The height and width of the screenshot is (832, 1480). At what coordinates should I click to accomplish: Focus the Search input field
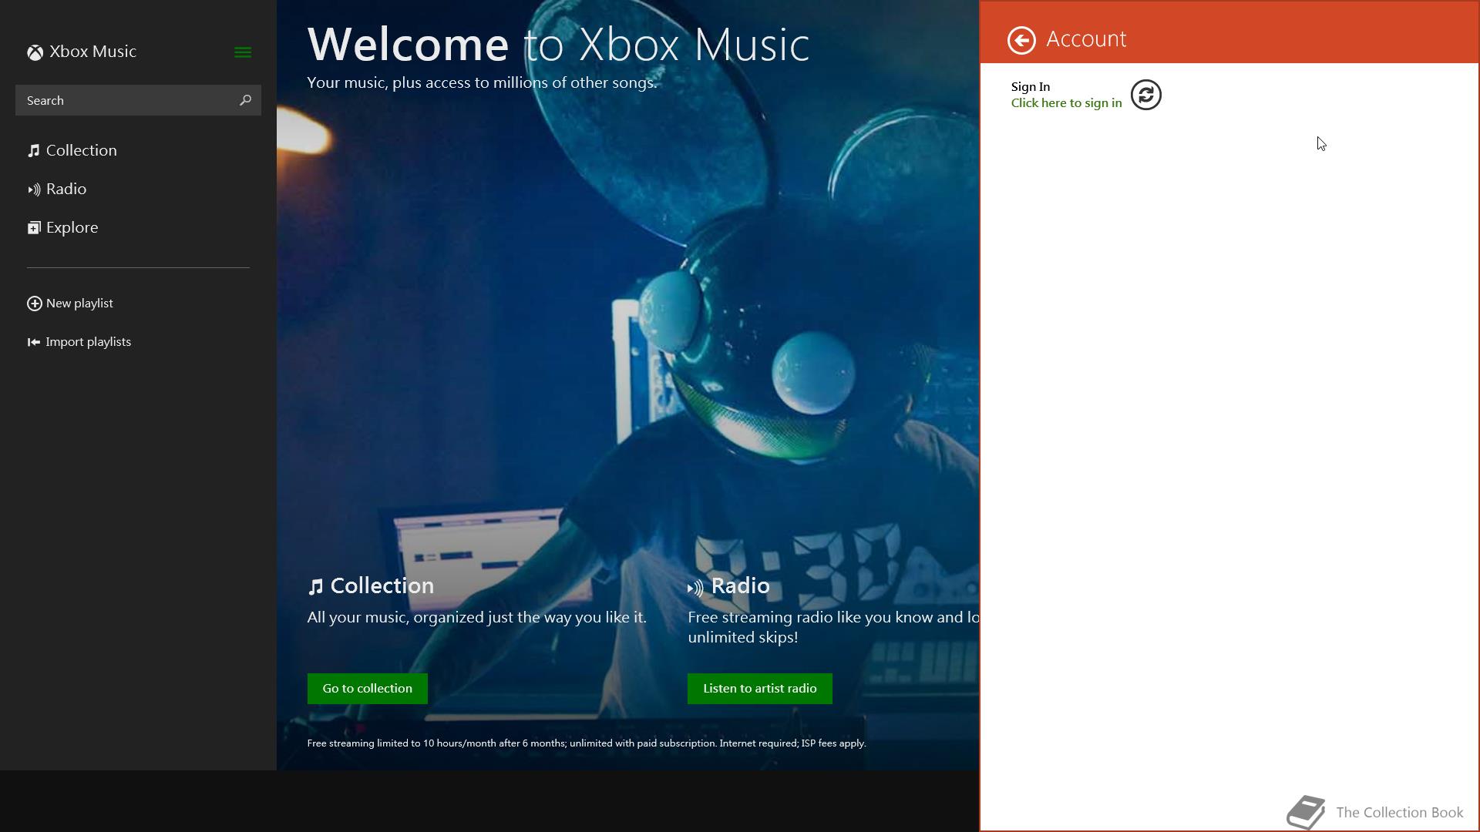pos(138,100)
